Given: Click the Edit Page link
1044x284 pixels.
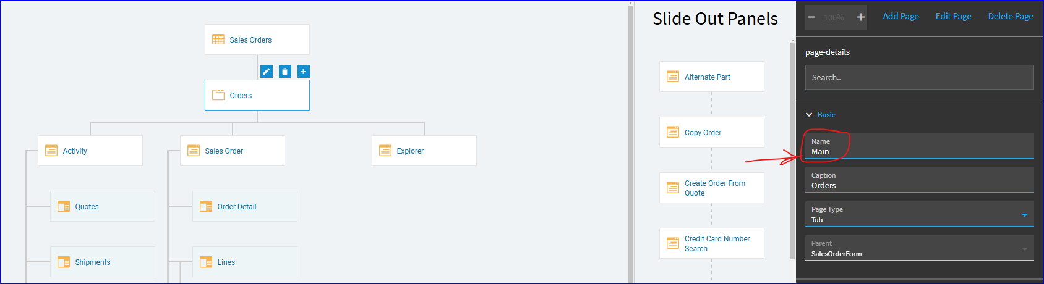Looking at the screenshot, I should coord(953,16).
